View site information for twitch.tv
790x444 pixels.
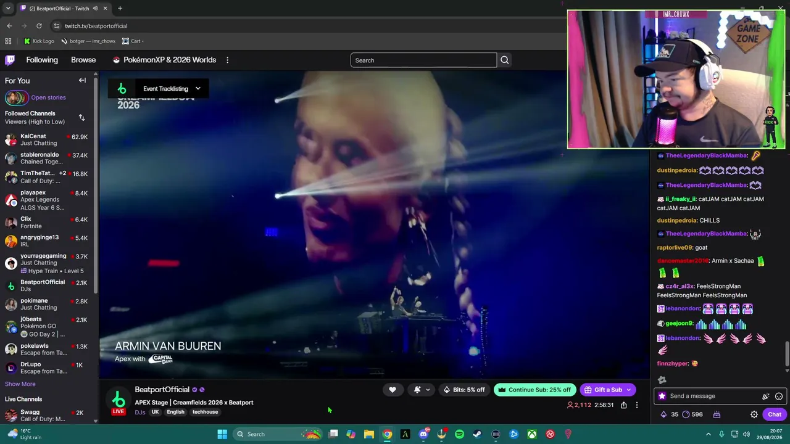pyautogui.click(x=56, y=26)
